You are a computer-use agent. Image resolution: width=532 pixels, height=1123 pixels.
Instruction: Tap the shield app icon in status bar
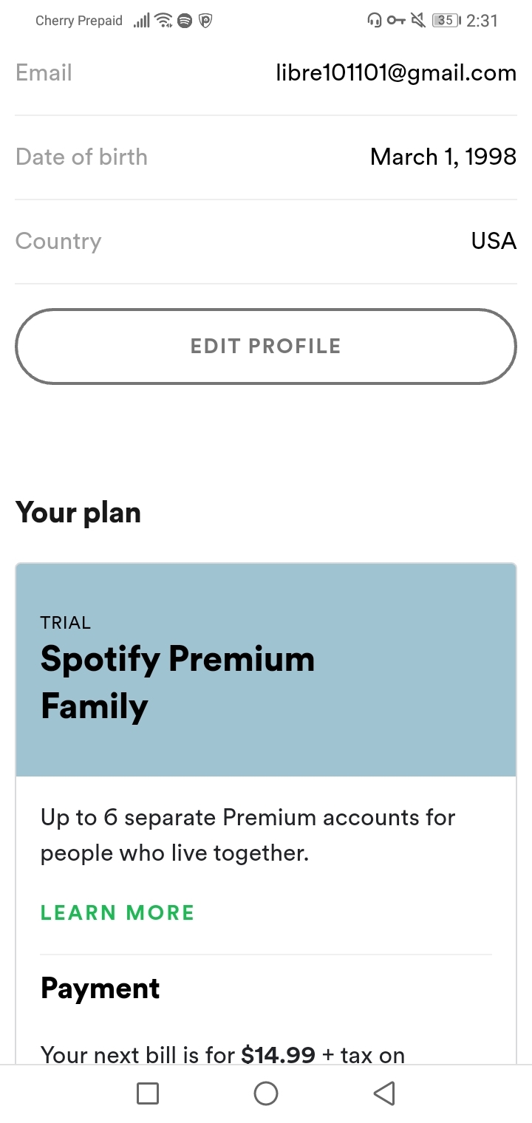tap(205, 21)
